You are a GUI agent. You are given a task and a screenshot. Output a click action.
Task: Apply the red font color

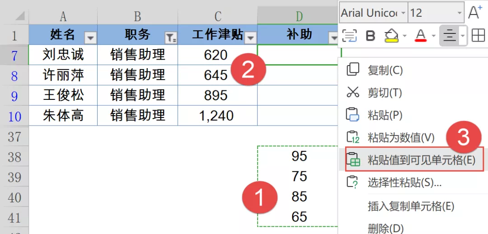[x=421, y=36]
